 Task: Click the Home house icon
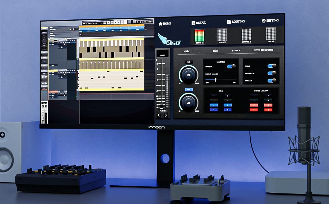point(161,24)
